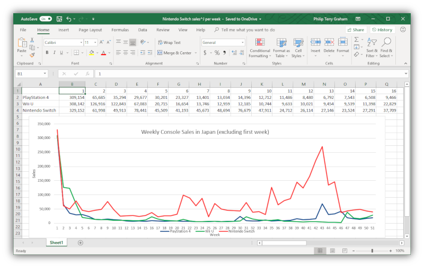Image resolution: width=424 pixels, height=268 pixels.
Task: Click the Borders icon
Action: coord(76,52)
